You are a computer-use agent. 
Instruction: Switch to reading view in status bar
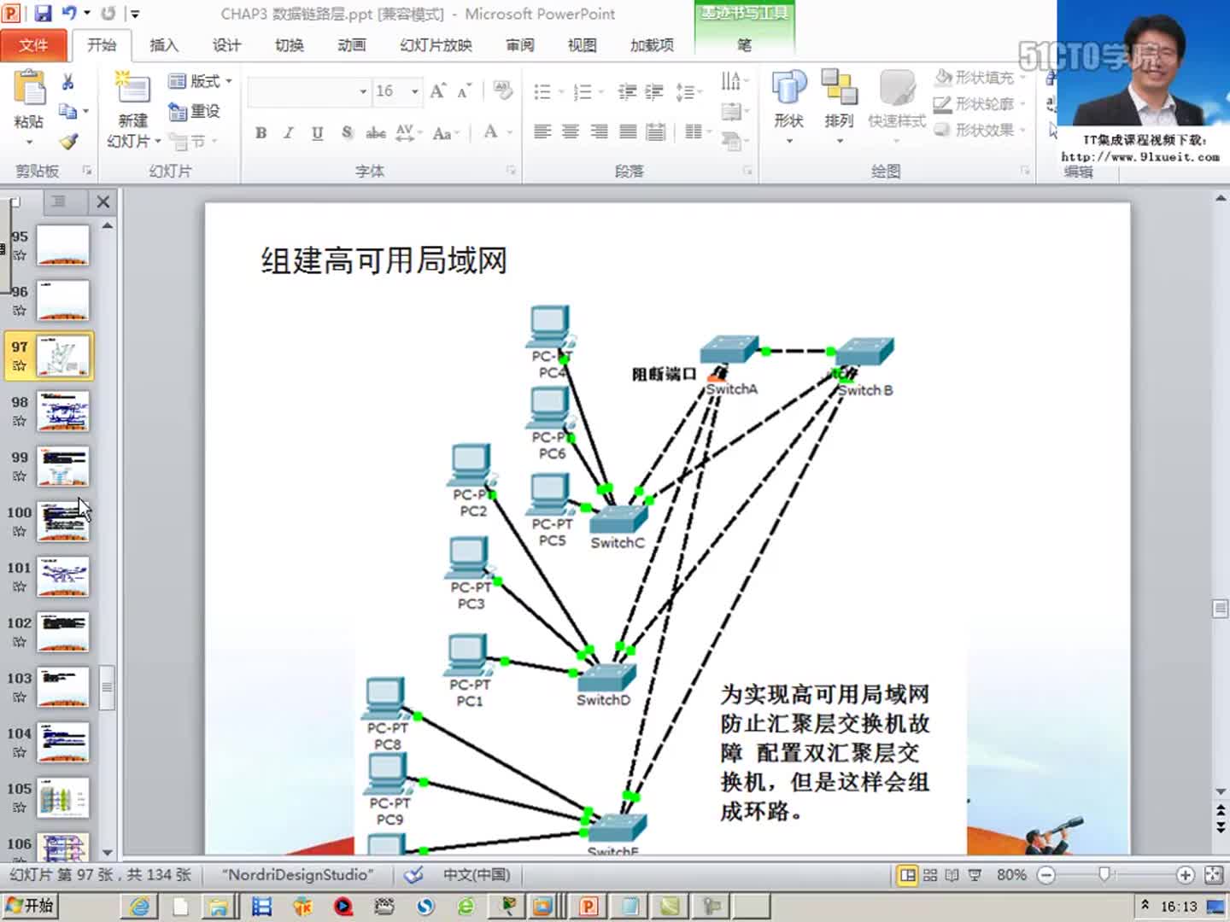pyautogui.click(x=952, y=875)
